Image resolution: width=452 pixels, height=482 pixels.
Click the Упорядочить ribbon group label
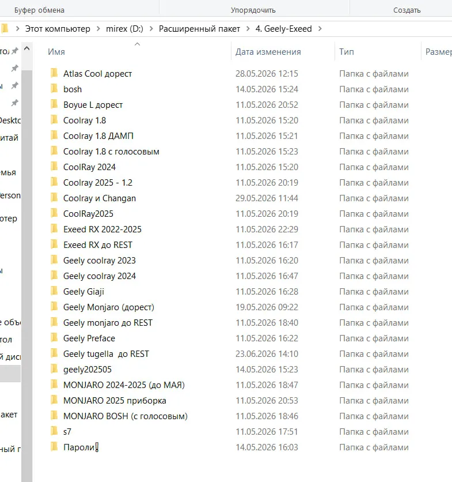pyautogui.click(x=253, y=10)
